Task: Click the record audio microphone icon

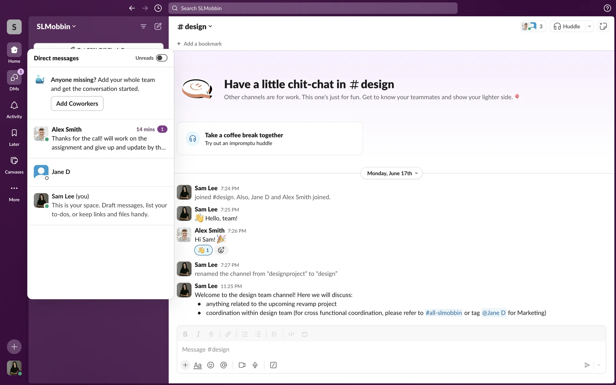Action: tap(255, 365)
